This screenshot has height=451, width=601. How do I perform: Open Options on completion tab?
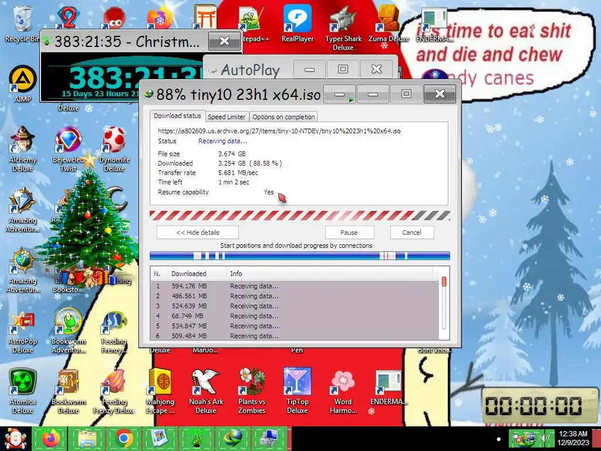point(283,117)
